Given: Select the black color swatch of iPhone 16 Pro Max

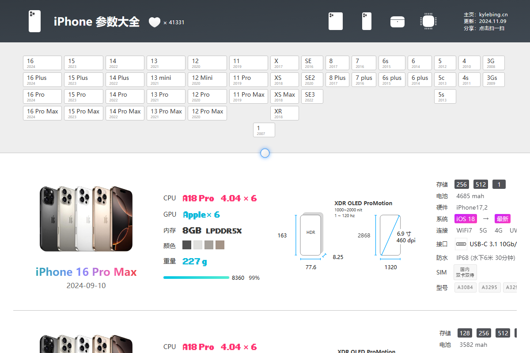Looking at the screenshot, I should coord(186,244).
